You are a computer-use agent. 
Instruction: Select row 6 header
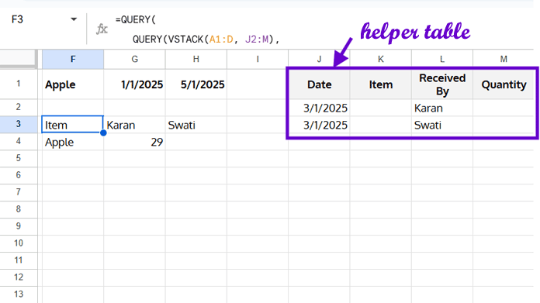tap(19, 175)
